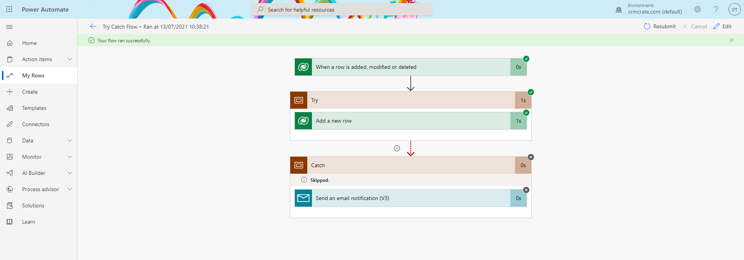Open the help question mark icon

pos(716,9)
